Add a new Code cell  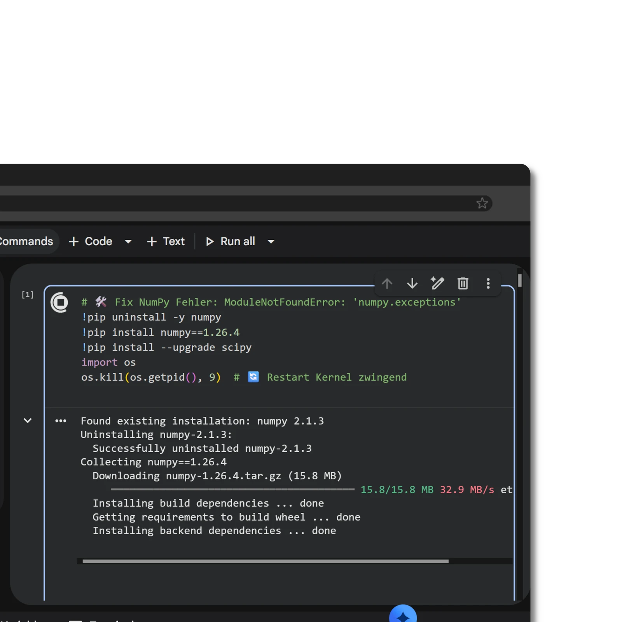91,241
